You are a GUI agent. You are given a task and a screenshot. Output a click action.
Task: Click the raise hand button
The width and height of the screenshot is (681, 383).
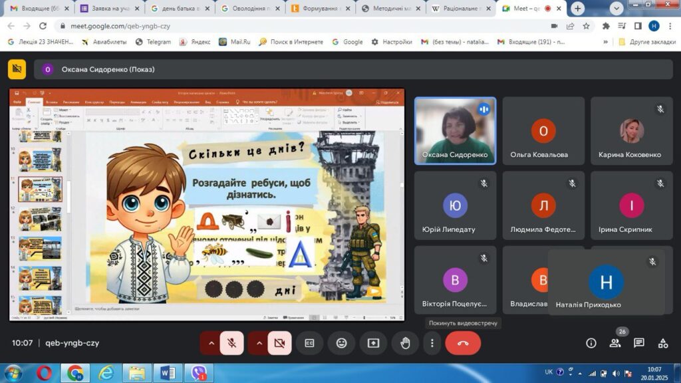405,343
